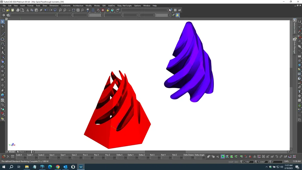Screen dimensions: 302x170
Task: Expand the Selection Info side panel
Action: 295,26
